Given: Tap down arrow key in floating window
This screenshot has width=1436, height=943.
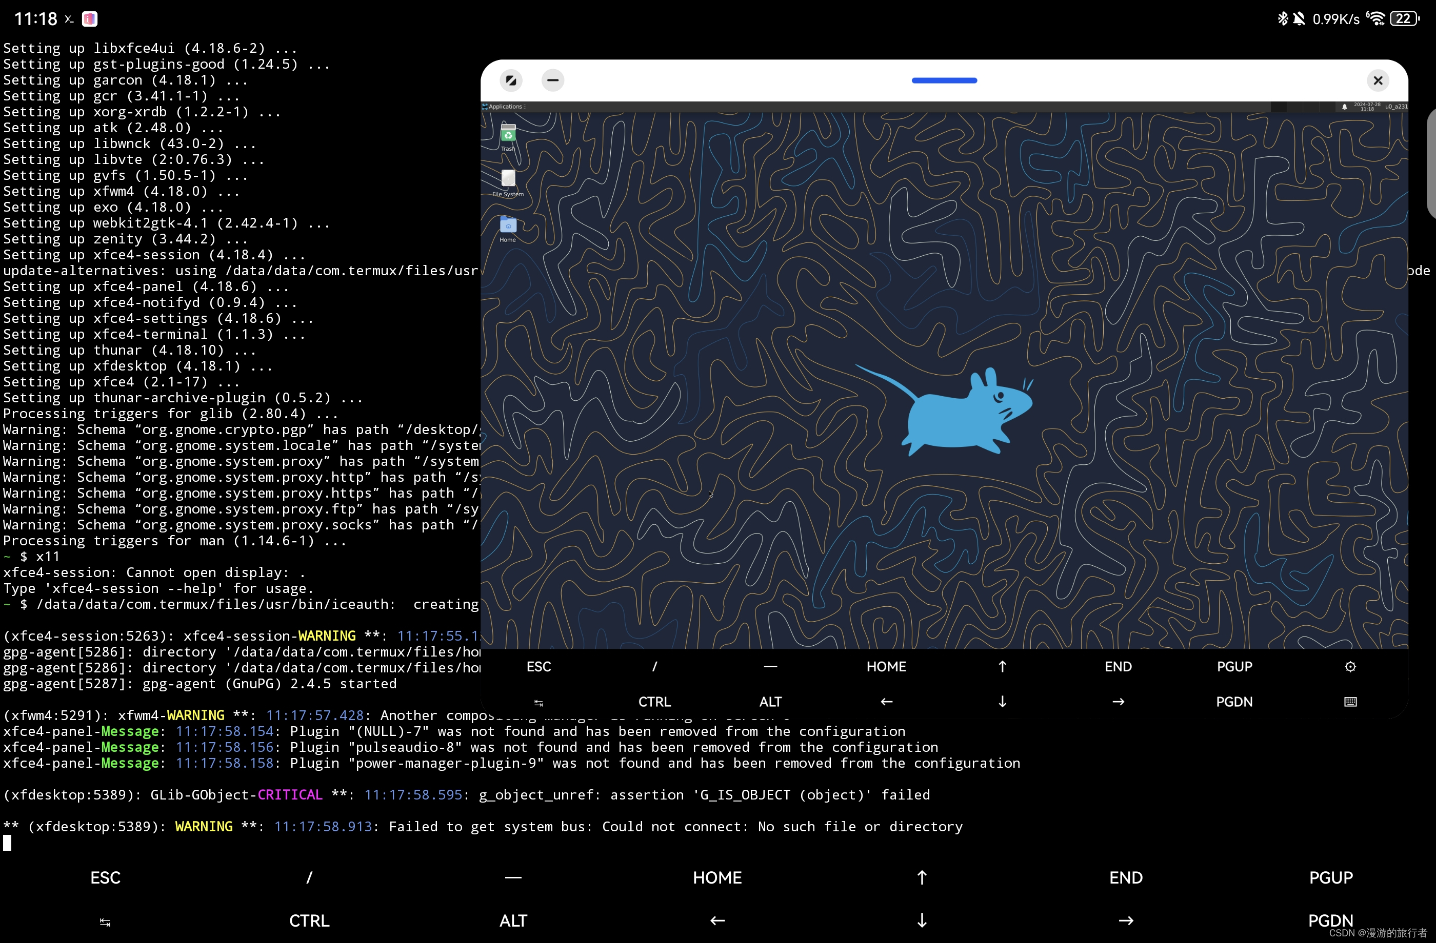Looking at the screenshot, I should click(x=1002, y=702).
